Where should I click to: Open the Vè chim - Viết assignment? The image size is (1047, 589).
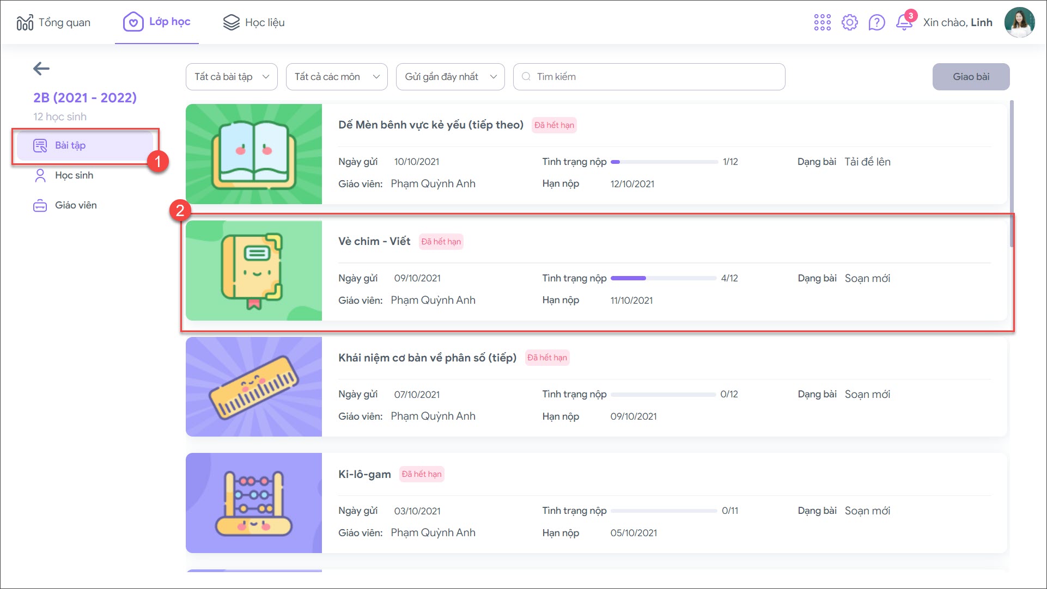coord(374,241)
